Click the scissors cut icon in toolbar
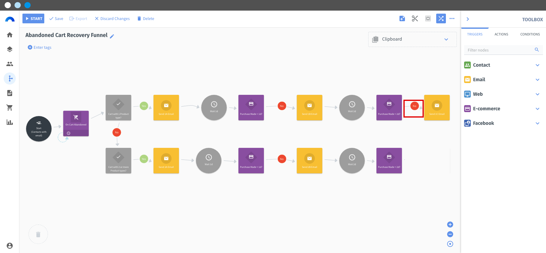The height and width of the screenshot is (253, 546). coord(415,18)
